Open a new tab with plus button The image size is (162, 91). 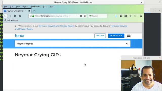[34, 11]
